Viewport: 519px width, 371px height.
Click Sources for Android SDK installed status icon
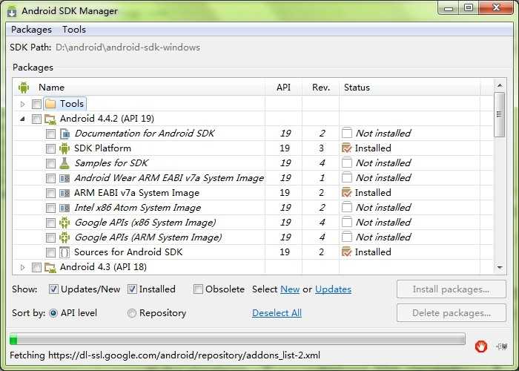pyautogui.click(x=346, y=252)
